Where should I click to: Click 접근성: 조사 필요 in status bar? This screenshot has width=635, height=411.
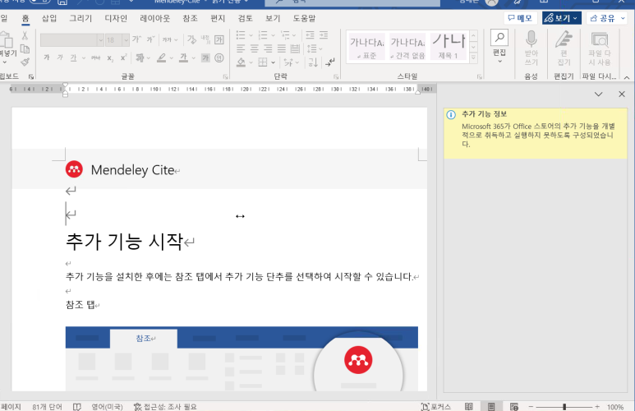click(165, 407)
